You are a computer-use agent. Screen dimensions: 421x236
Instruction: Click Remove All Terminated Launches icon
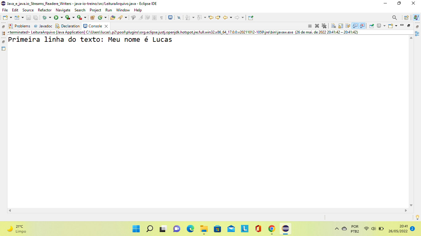click(x=324, y=26)
